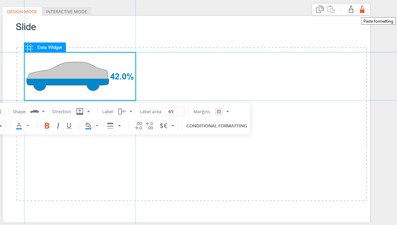Click the text alignment icon
This screenshot has height=225, width=397.
[110, 126]
